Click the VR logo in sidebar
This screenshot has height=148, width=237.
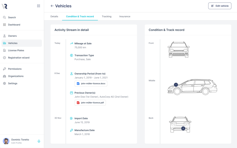[5, 6]
